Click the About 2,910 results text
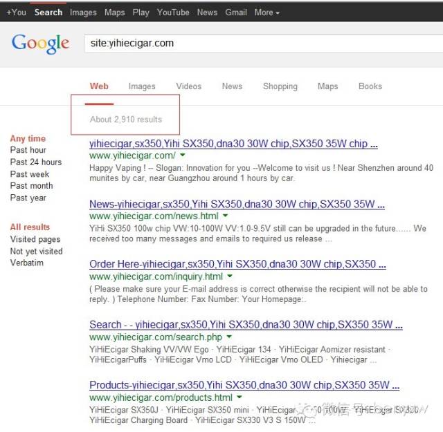The width and height of the screenshot is (443, 432). [126, 120]
